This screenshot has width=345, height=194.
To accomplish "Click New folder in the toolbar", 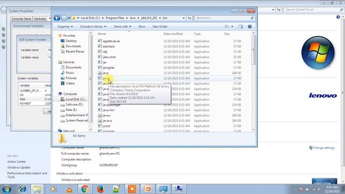I will click(x=160, y=26).
